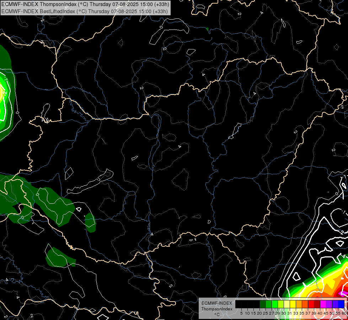Click the magenta 40–45 legend swatch

click(323, 304)
